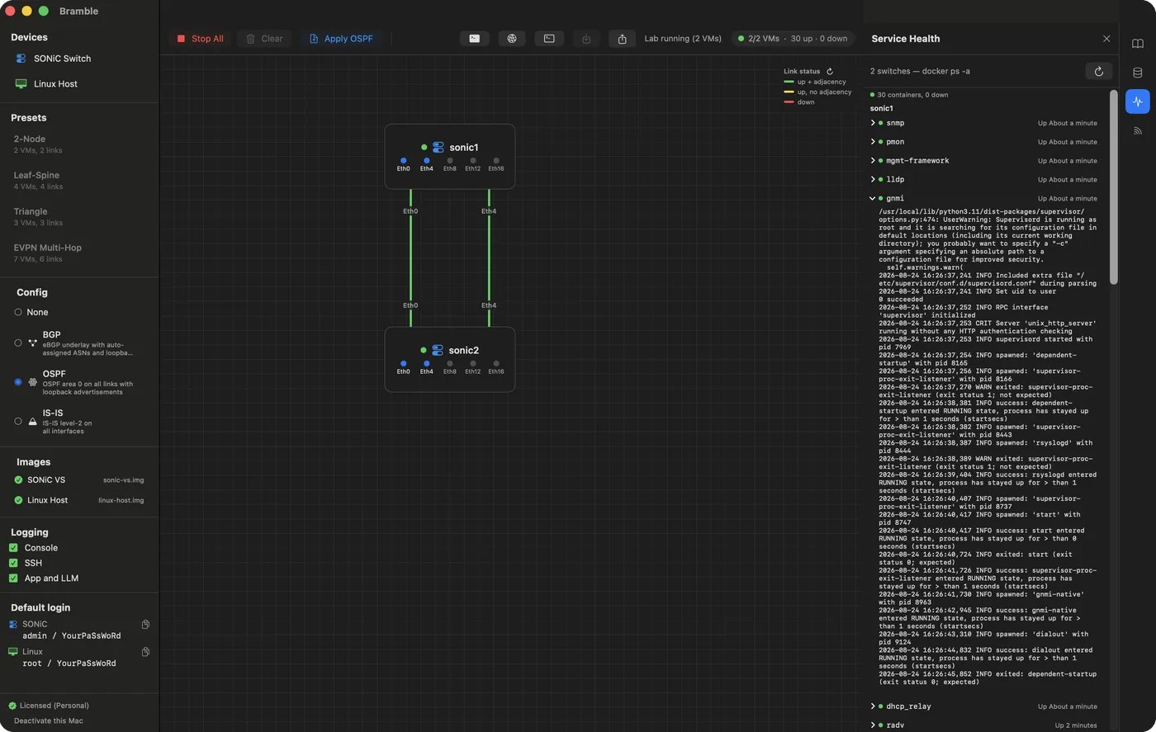Click the 2/2 VMs status pill
The height and width of the screenshot is (732, 1156).
coord(793,39)
